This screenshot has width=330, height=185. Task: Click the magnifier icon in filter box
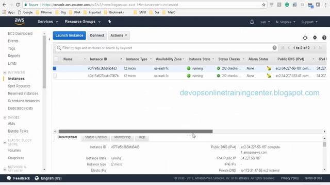tap(59, 48)
